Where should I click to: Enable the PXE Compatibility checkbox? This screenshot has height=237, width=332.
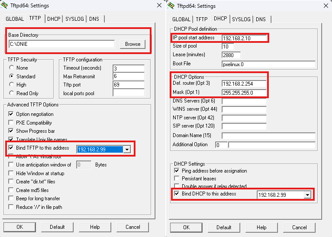[x=11, y=122]
